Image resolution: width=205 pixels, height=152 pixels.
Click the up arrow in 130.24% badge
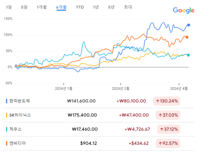pyautogui.click(x=158, y=101)
